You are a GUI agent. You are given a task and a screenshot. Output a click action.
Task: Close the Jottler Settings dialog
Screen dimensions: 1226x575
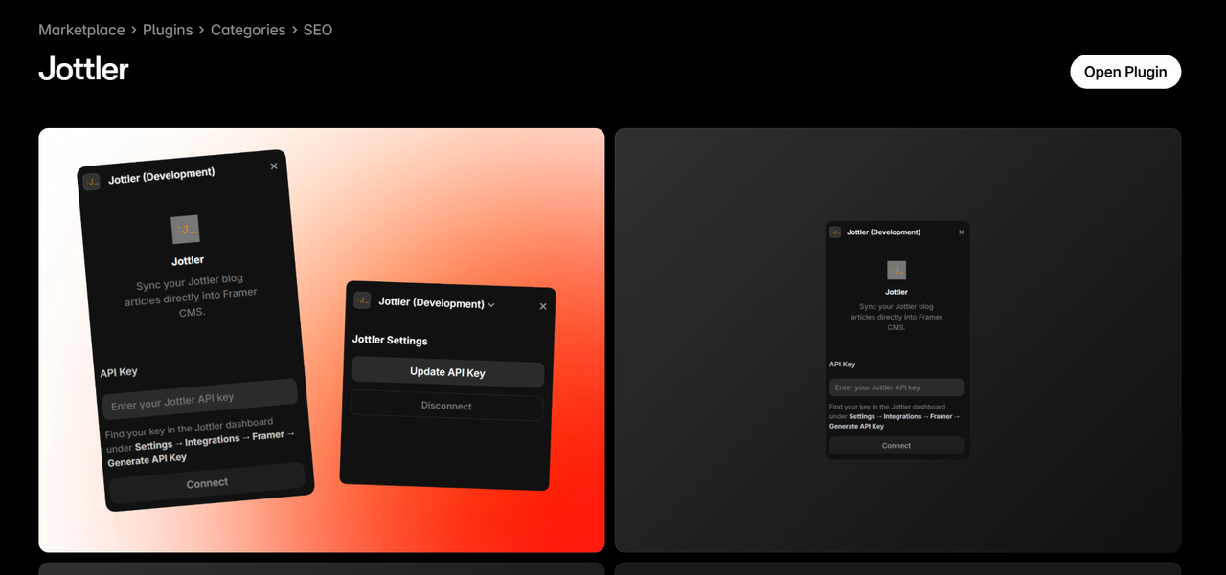[x=543, y=306]
